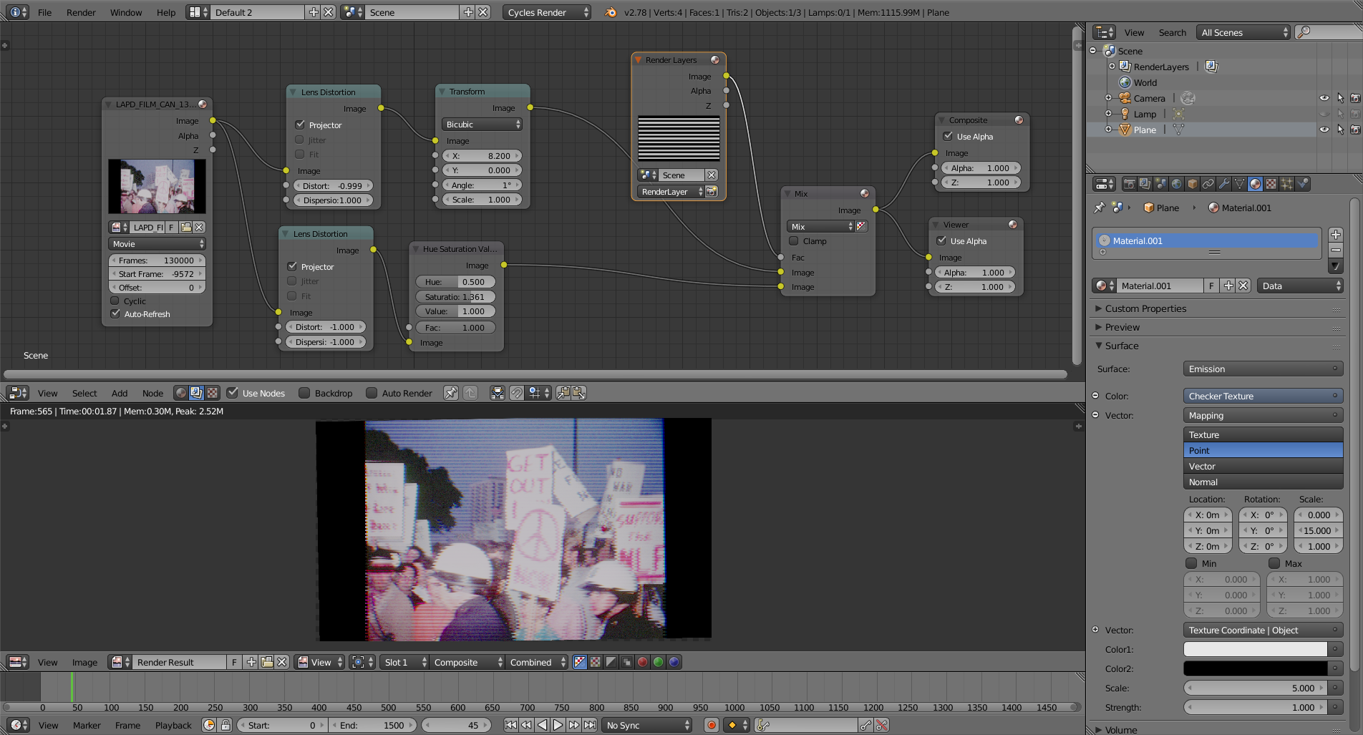This screenshot has width=1363, height=735.
Task: Click the Color2 black swatch
Action: (1255, 668)
